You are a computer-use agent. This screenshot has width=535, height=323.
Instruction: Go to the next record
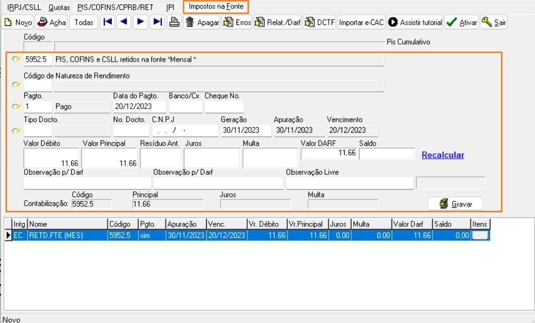[140, 22]
